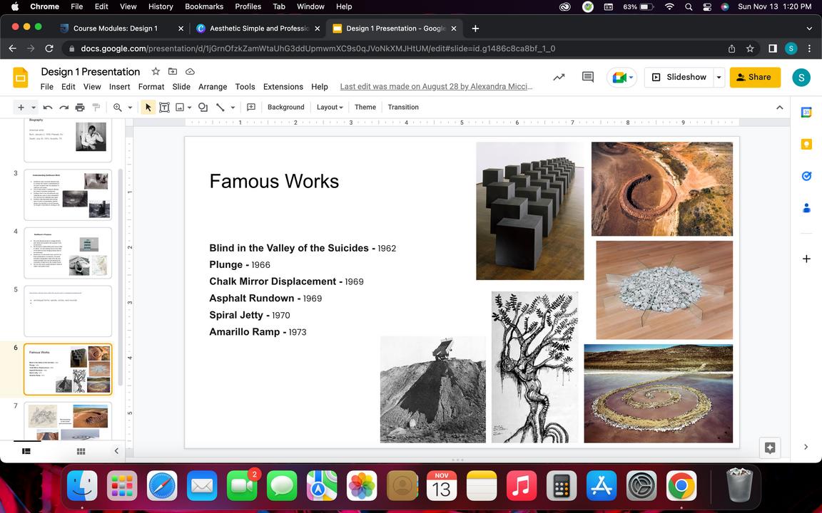Viewport: 822px width, 513px height.
Task: Open Google Keep in side panel
Action: [806, 144]
